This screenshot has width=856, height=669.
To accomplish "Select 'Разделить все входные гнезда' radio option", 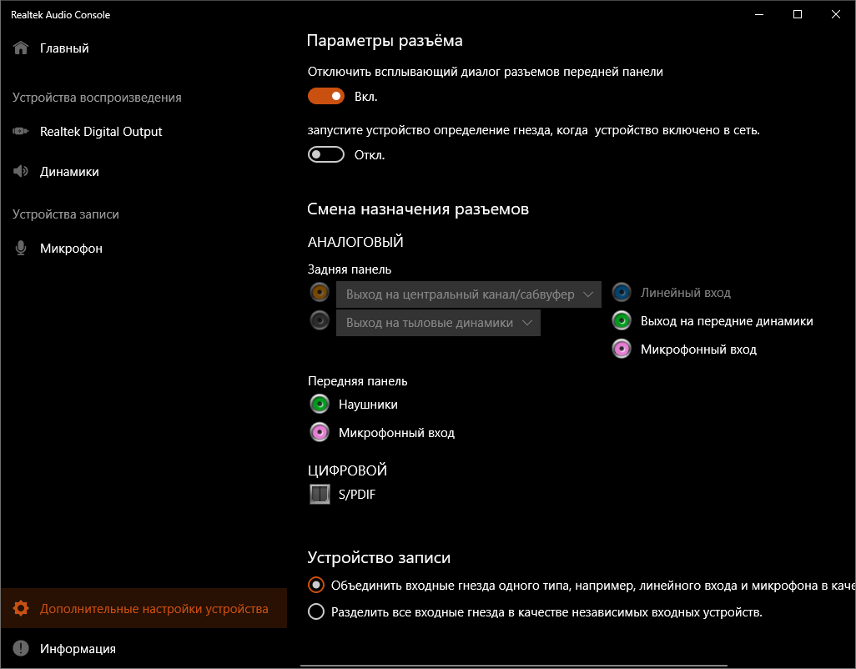I will pyautogui.click(x=316, y=612).
